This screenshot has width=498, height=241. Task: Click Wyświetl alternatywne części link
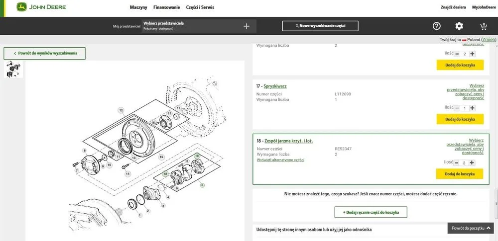280,160
